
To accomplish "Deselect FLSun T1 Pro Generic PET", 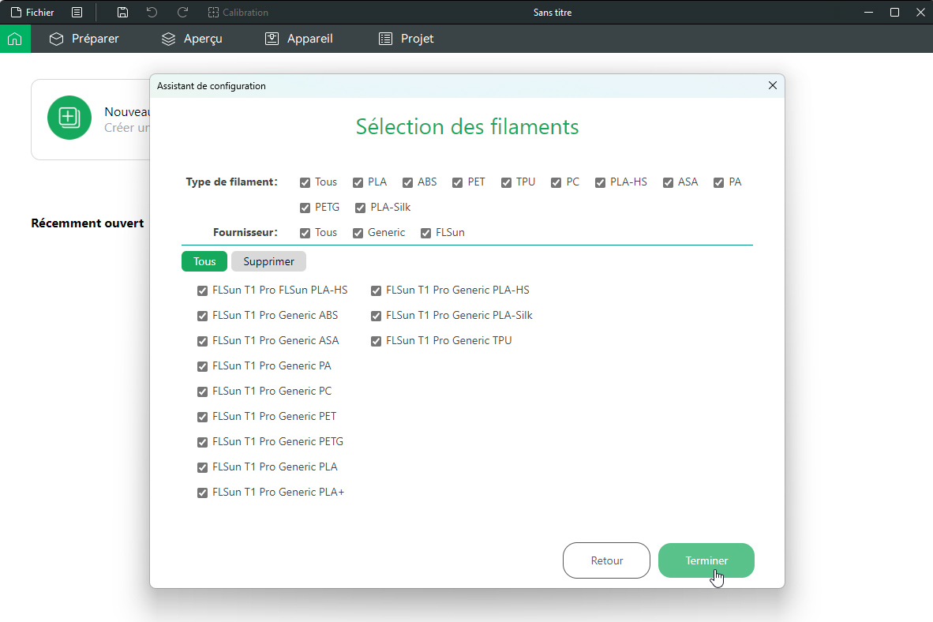I will (202, 418).
